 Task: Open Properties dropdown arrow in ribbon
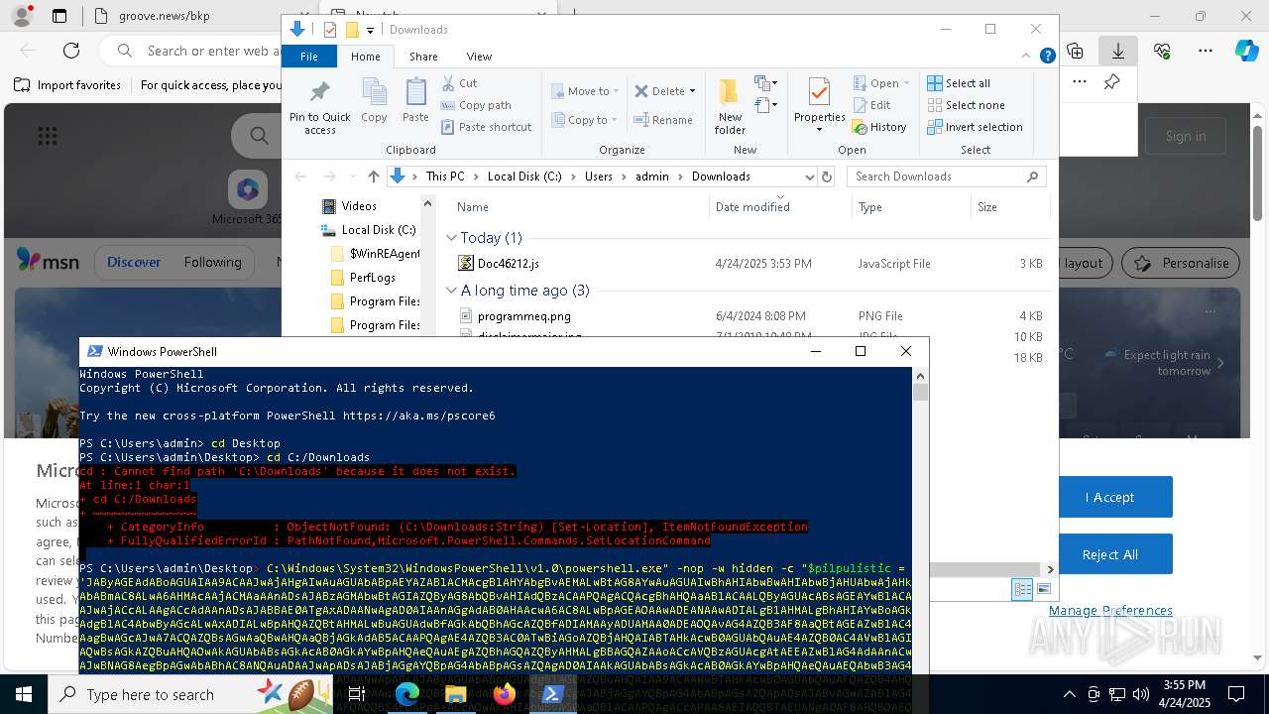[819, 130]
